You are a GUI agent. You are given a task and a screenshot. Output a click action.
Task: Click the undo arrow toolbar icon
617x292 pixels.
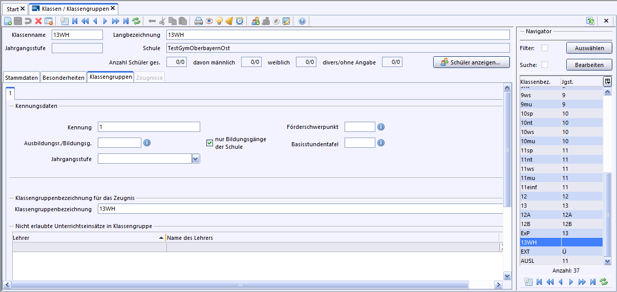click(28, 21)
